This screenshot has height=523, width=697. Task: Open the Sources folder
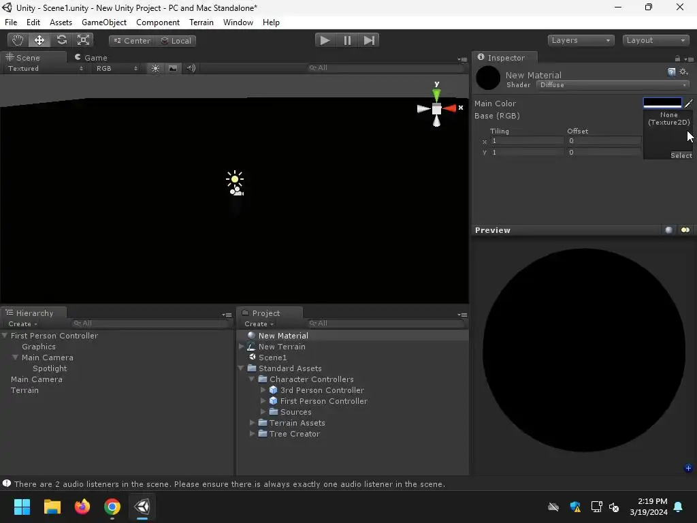295,412
